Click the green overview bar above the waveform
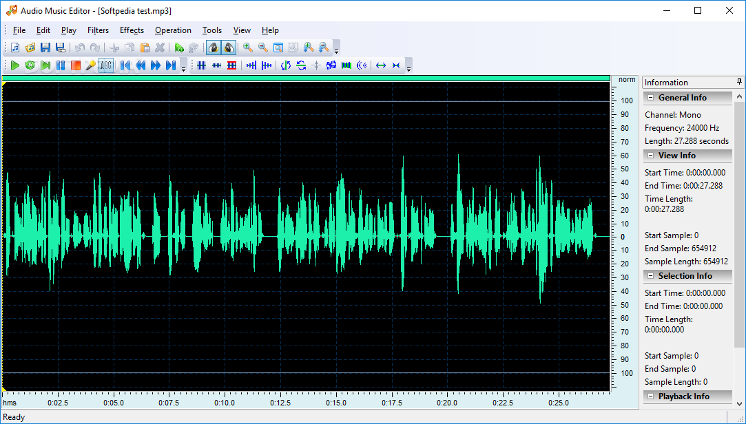The width and height of the screenshot is (746, 424). 306,78
